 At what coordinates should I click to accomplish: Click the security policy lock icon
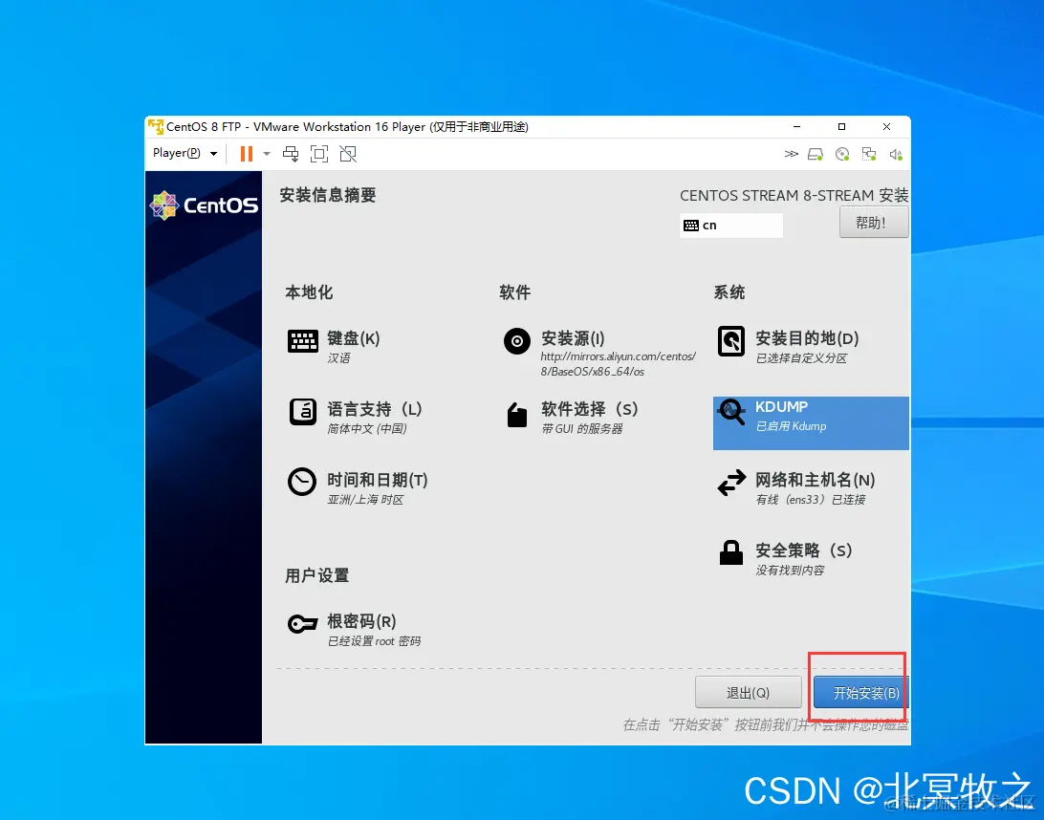[731, 552]
